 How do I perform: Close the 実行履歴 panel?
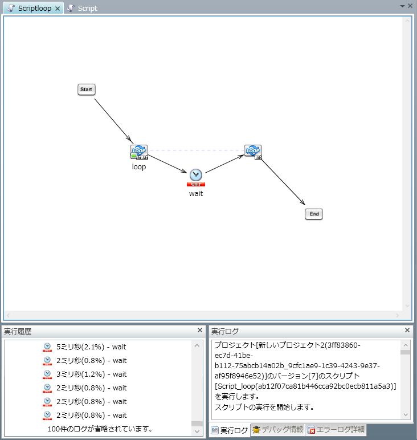click(199, 330)
